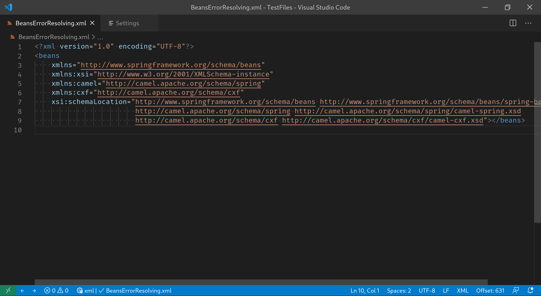Image resolution: width=541 pixels, height=296 pixels.
Task: Place cursor on empty line 10
Action: coord(284,130)
